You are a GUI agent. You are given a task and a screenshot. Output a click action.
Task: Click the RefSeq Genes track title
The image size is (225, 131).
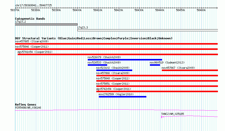pos(26,105)
